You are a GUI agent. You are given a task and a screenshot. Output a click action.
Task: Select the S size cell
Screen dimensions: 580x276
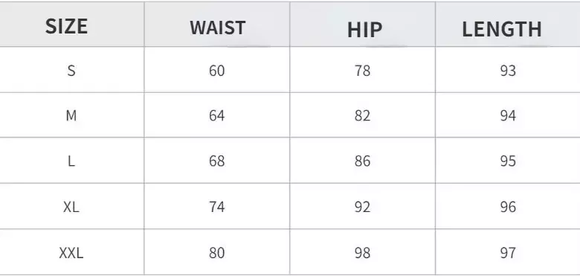point(71,70)
